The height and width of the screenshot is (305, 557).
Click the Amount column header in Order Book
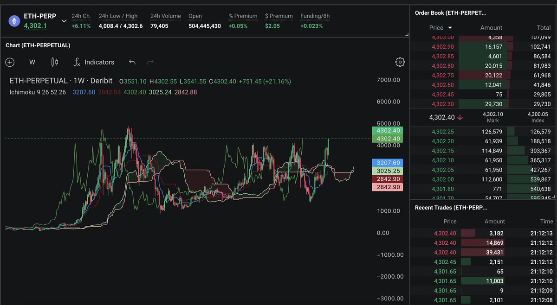pyautogui.click(x=491, y=28)
